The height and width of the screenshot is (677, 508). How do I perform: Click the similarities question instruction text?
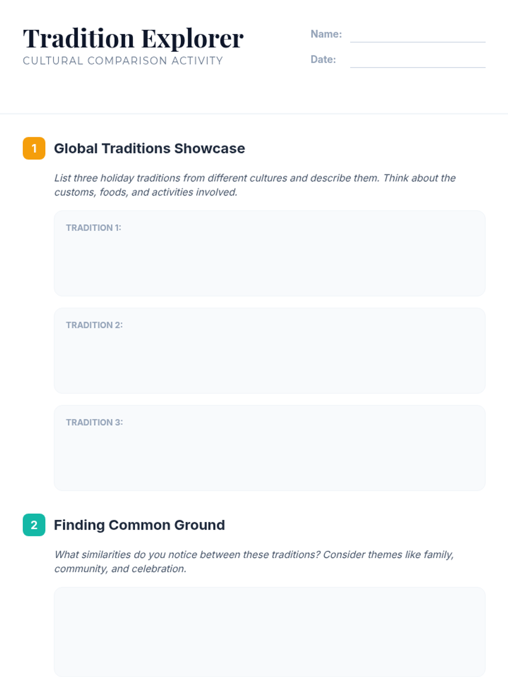click(x=254, y=561)
